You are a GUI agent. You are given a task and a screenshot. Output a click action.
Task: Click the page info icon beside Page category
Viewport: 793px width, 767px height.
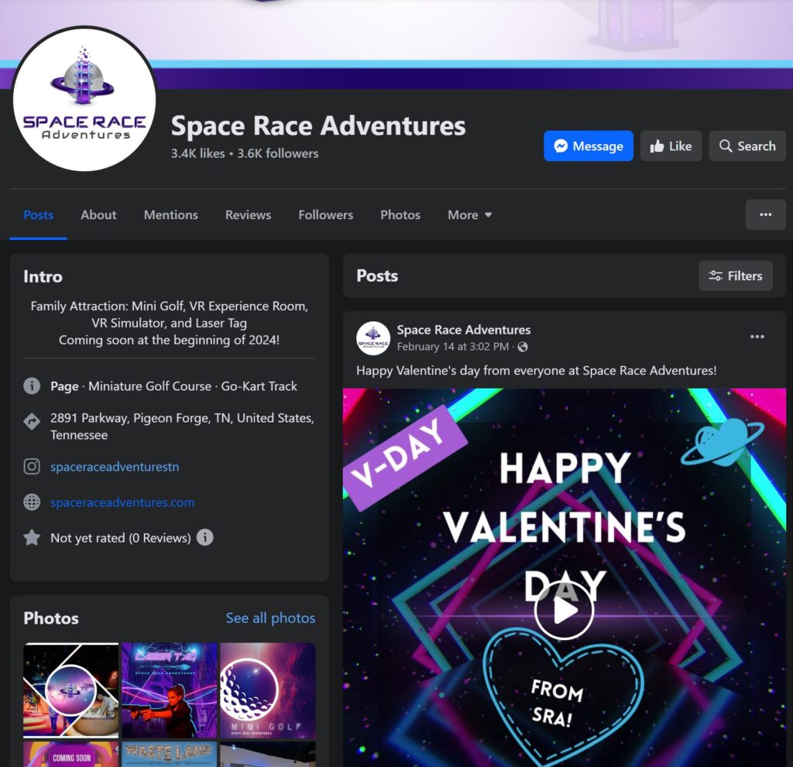coord(32,386)
